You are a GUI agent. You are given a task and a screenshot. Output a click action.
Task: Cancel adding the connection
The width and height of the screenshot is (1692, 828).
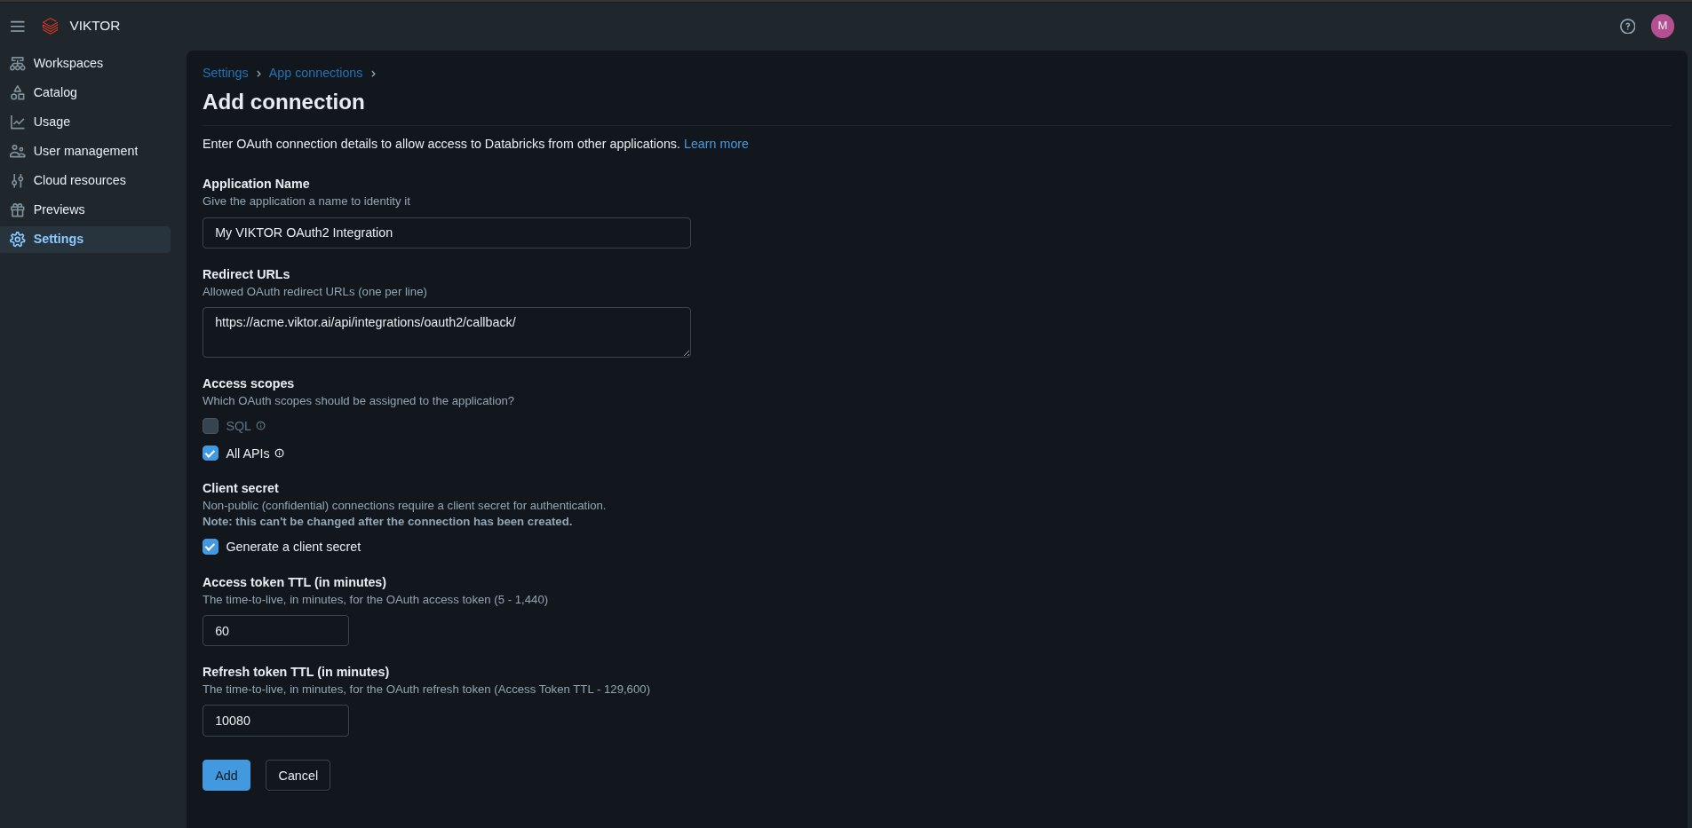click(298, 776)
